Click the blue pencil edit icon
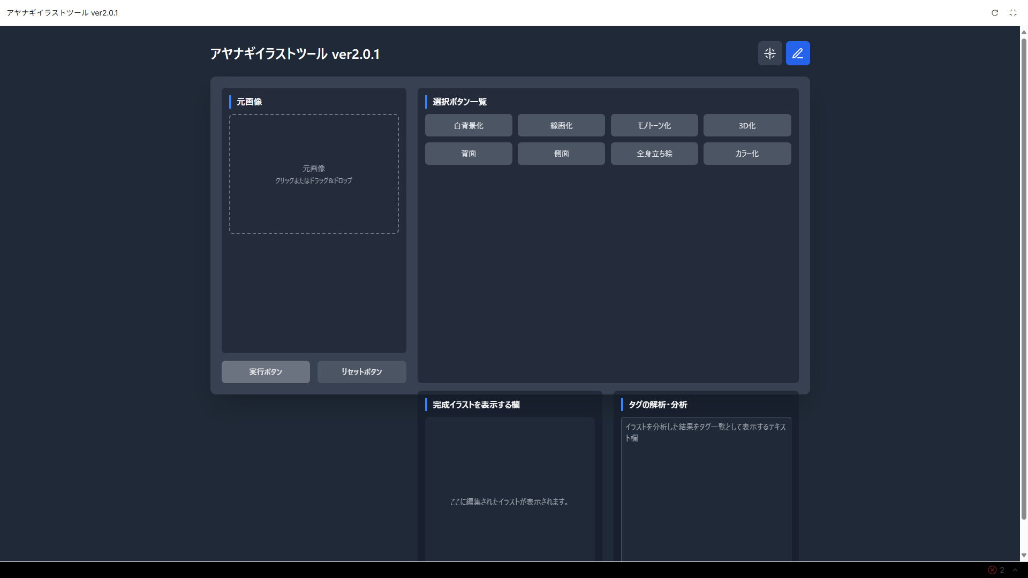 pos(798,54)
